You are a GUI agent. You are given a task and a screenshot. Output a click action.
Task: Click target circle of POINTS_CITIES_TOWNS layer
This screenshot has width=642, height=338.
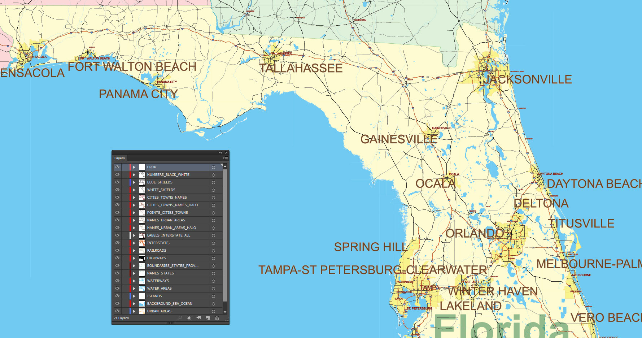point(213,213)
